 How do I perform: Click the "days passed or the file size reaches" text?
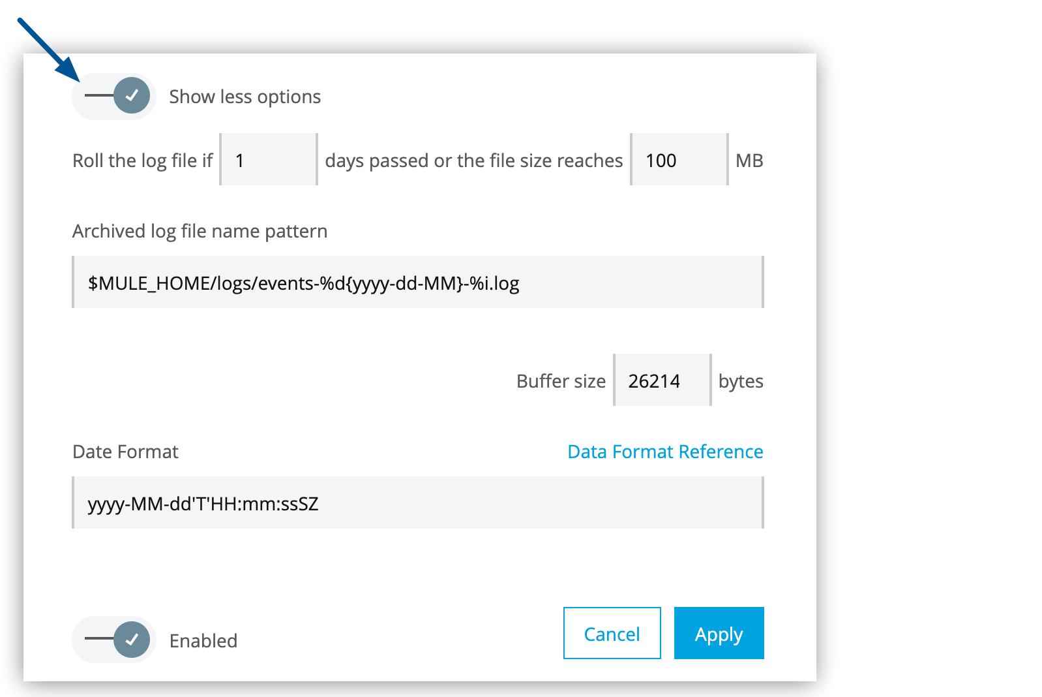(x=474, y=161)
